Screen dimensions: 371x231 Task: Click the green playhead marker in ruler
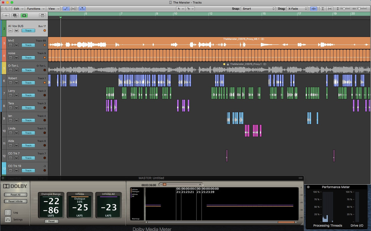click(61, 18)
